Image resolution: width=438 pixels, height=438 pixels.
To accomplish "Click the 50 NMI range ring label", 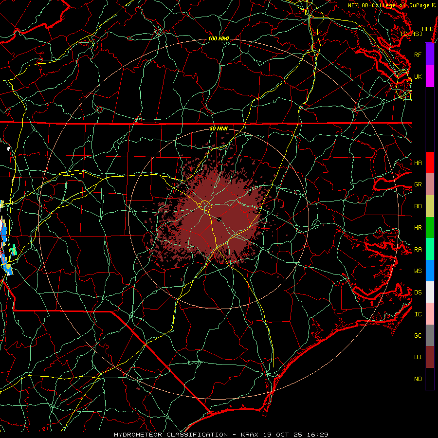I will (x=219, y=128).
